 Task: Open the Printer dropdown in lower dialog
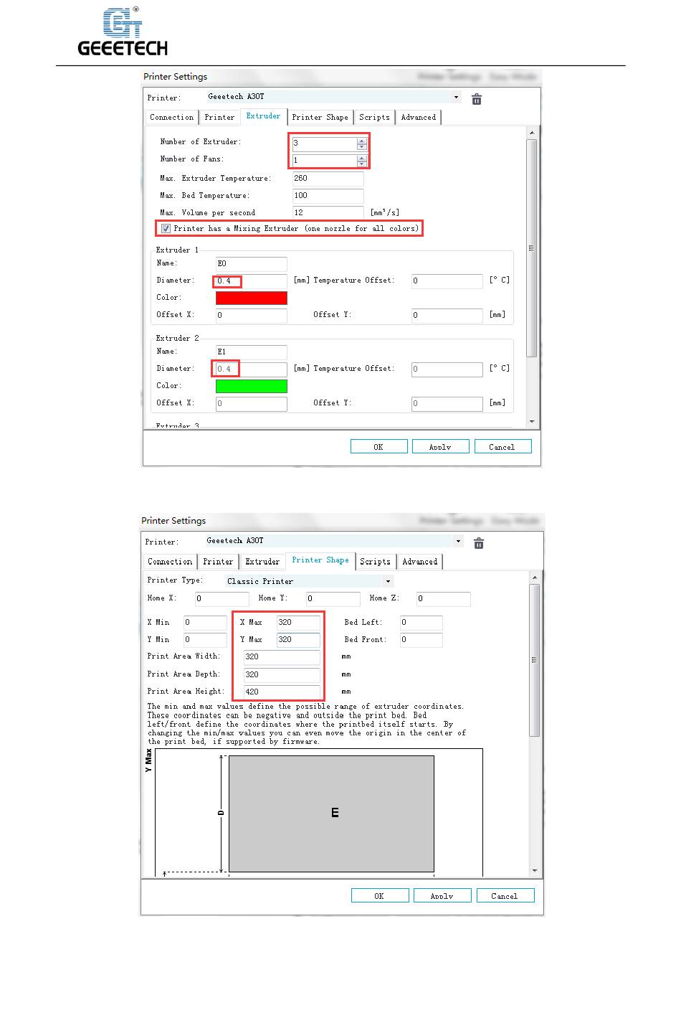point(457,542)
